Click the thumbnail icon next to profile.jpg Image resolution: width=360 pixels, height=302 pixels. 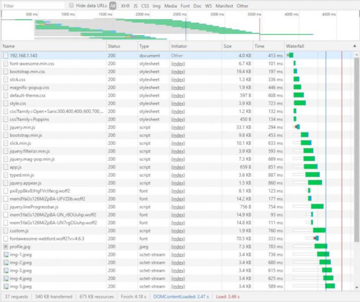click(x=6, y=246)
